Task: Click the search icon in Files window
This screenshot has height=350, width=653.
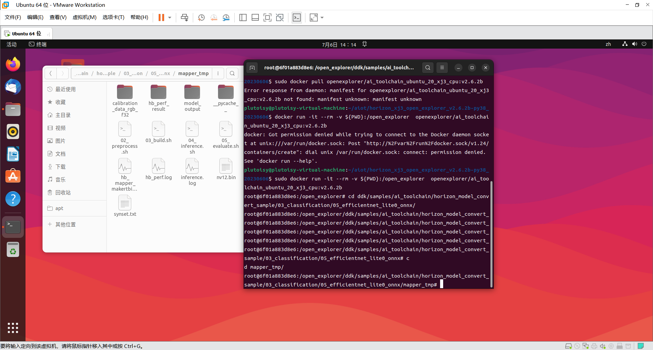Action: point(232,73)
